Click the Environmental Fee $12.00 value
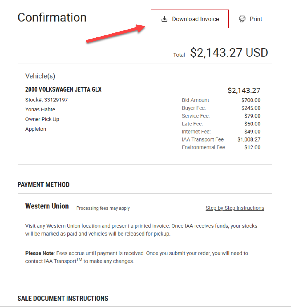The width and height of the screenshot is (291, 307). (x=252, y=147)
